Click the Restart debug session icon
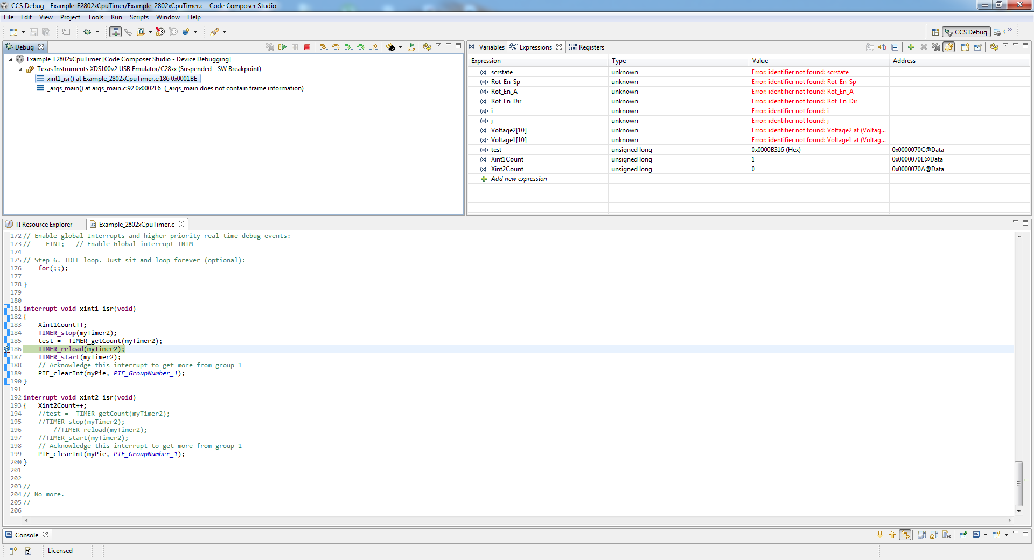 [x=411, y=47]
